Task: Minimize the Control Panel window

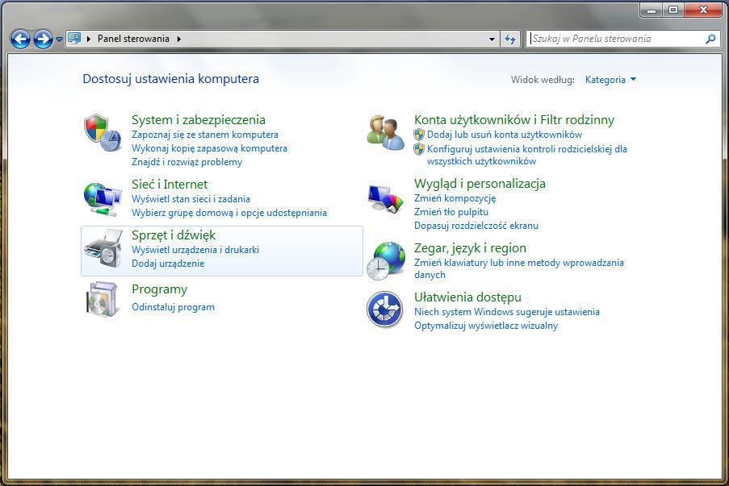Action: (x=651, y=10)
